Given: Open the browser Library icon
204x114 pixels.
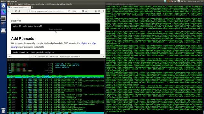Looking at the screenshot, I should [96, 11].
